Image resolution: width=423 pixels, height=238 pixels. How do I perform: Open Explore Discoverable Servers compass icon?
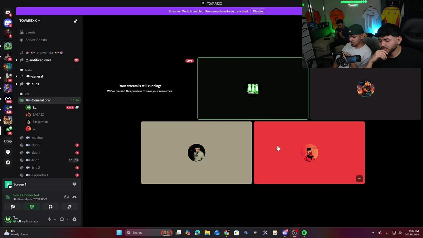click(8, 163)
